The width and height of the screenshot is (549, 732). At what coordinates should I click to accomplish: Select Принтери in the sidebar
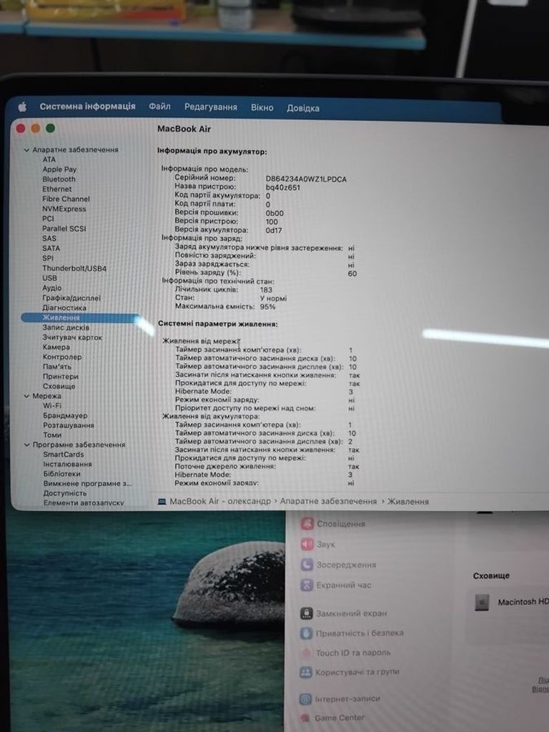[61, 376]
